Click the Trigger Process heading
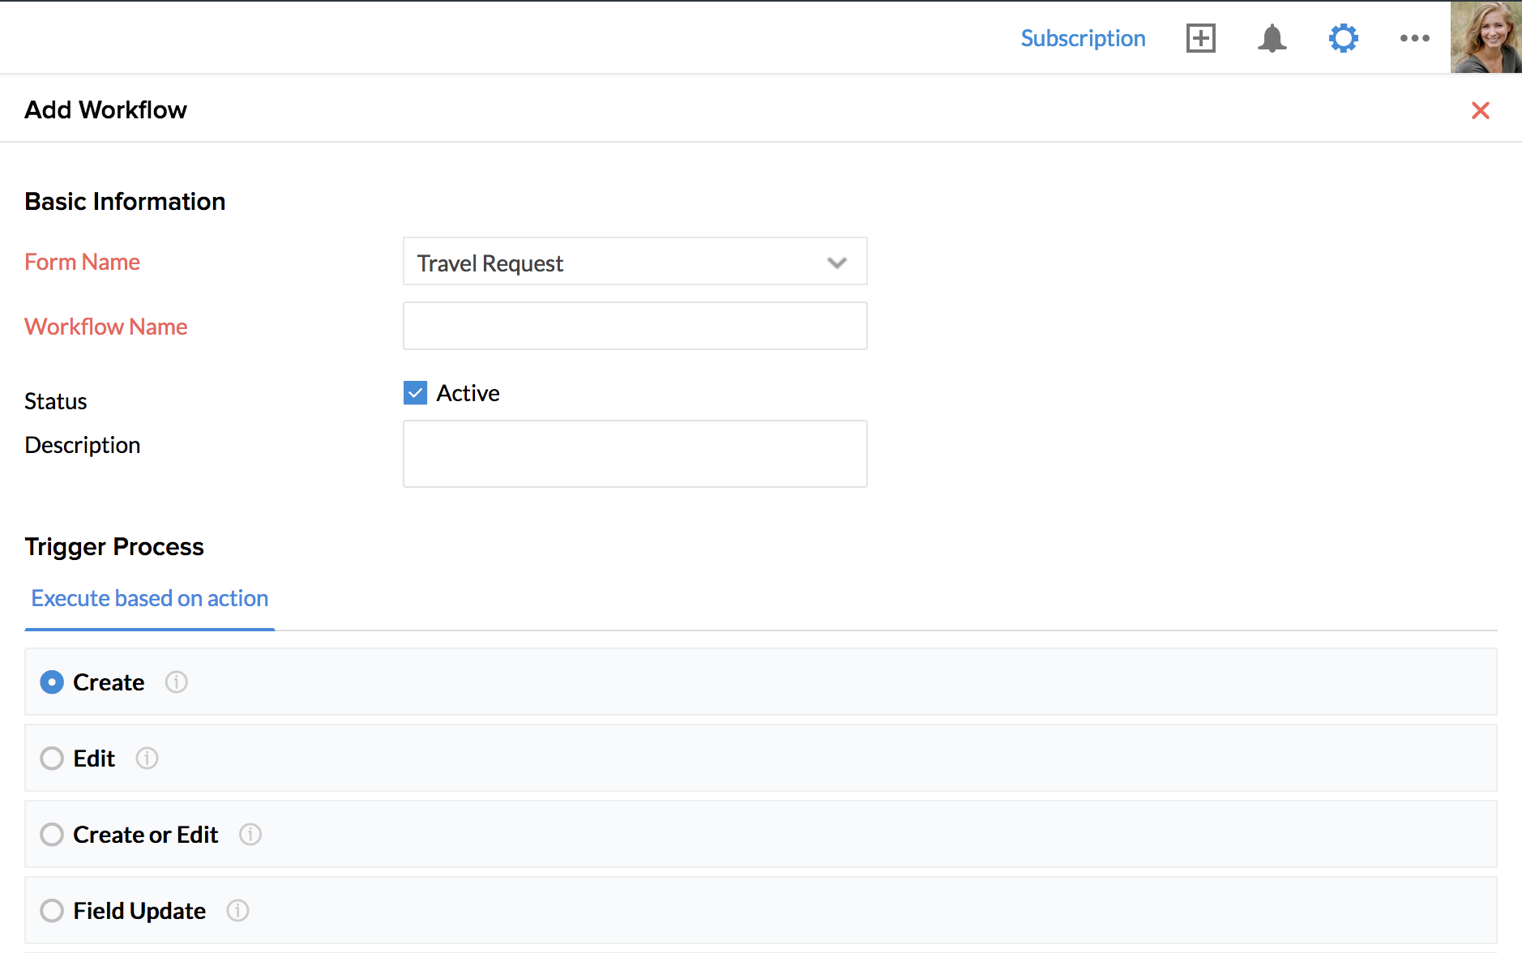 click(x=114, y=547)
